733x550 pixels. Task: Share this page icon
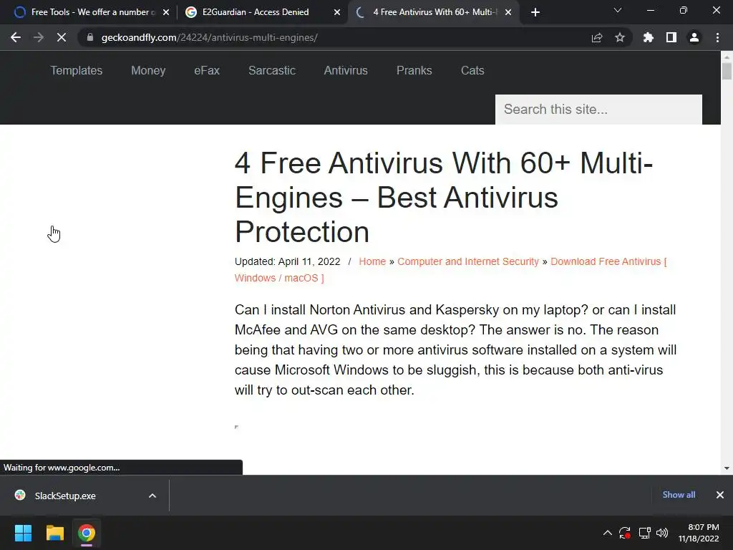597,37
